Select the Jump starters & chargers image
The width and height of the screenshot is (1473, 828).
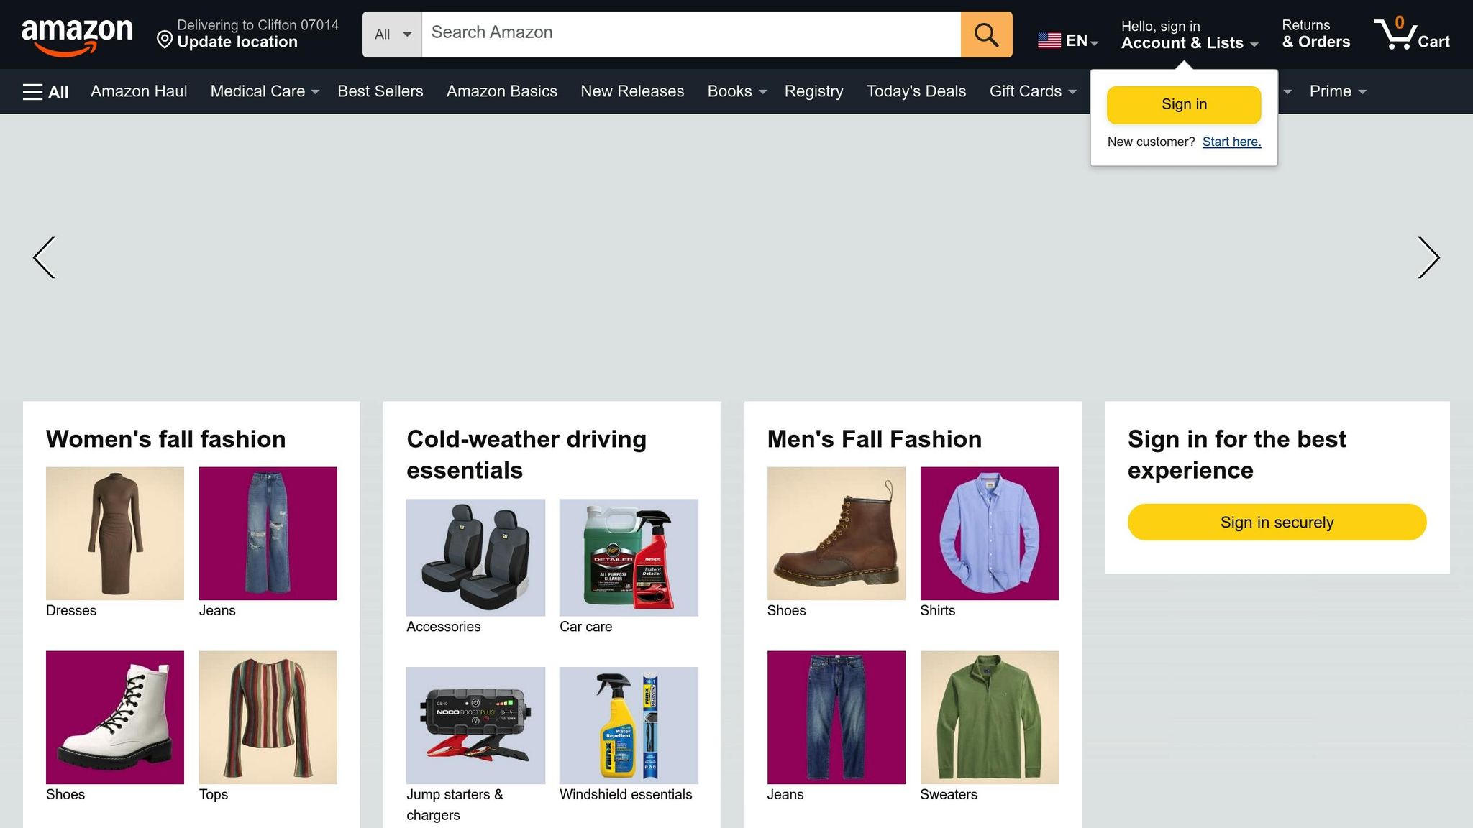click(x=475, y=725)
